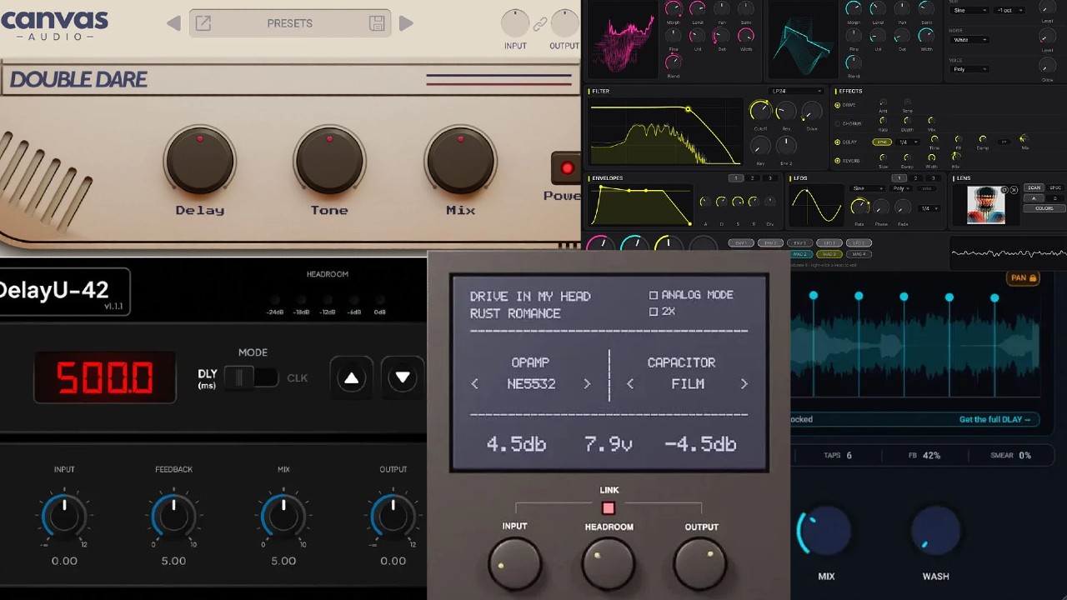The image size is (1067, 600).
Task: Switch Lens to SCAN mode
Action: point(1034,187)
